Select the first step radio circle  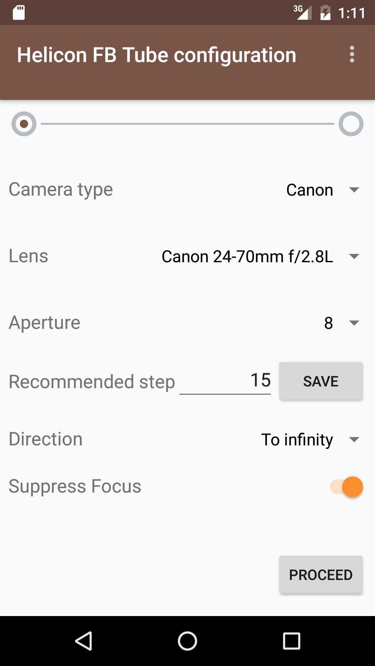[24, 124]
